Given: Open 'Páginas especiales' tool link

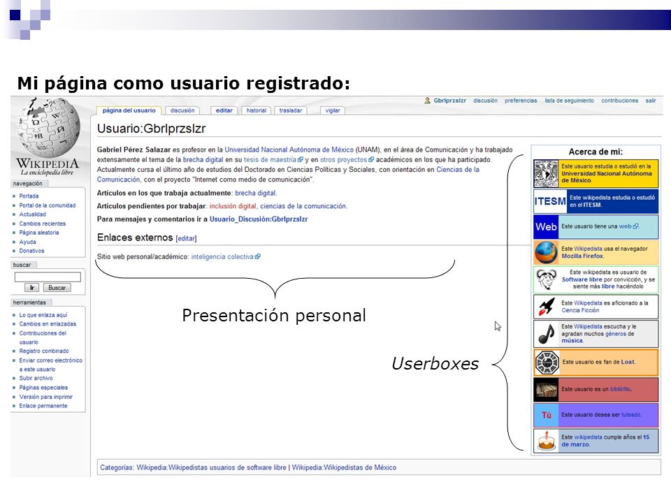Looking at the screenshot, I should [x=43, y=388].
